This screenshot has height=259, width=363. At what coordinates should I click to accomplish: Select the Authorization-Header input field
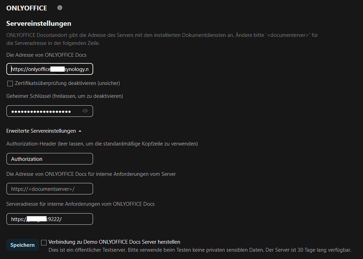[49, 159]
